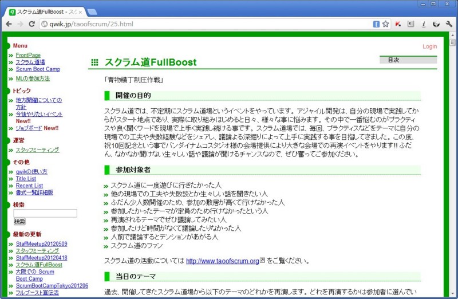Click the vertical scrollbar up arrow

point(453,35)
